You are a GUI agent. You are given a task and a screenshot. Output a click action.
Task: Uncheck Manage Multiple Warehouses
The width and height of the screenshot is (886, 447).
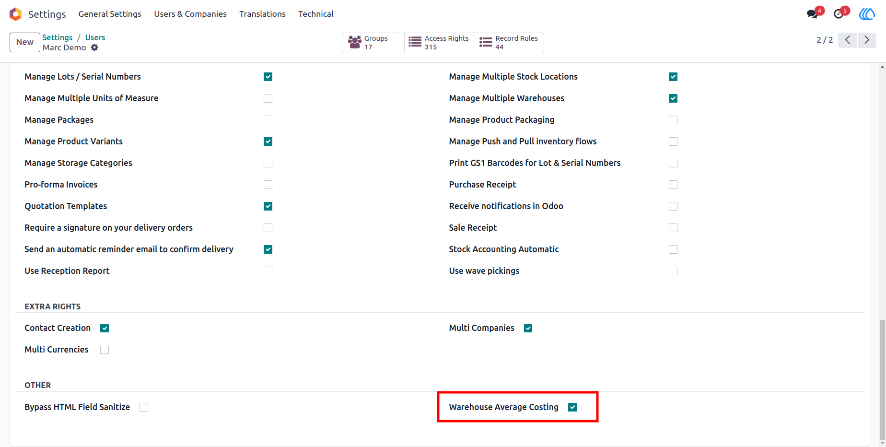pos(673,98)
